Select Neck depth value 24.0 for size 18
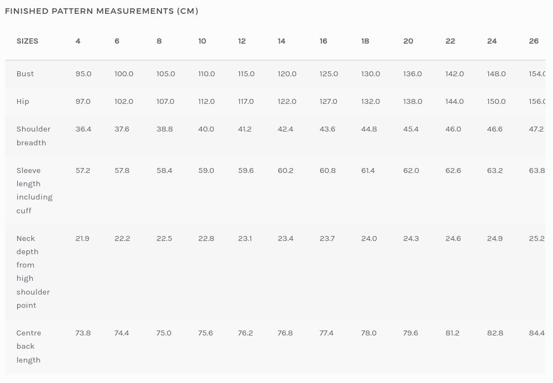Screen dimensions: 553x383 (x=369, y=238)
